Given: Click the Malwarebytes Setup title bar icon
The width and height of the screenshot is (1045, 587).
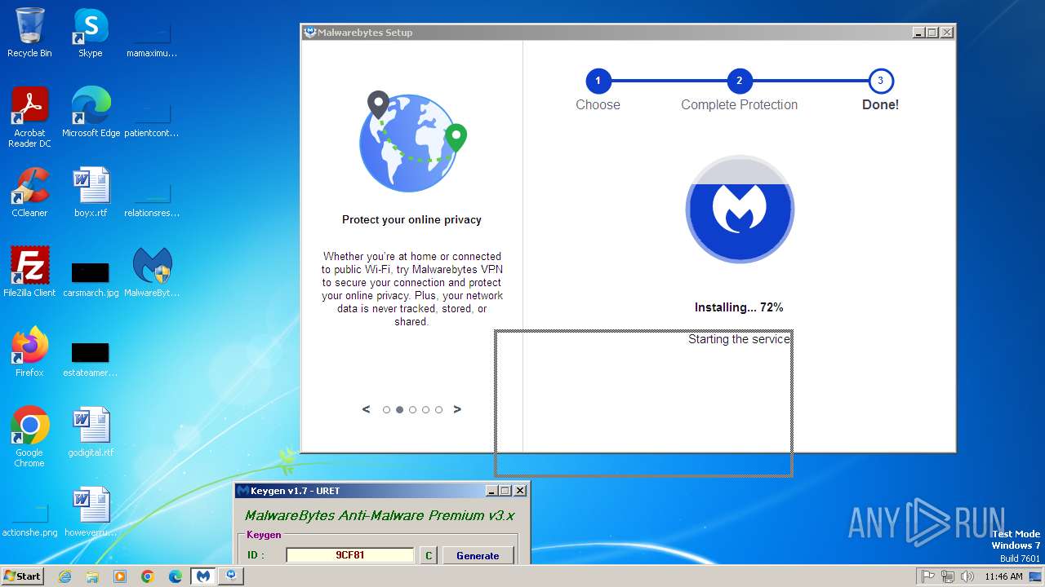Looking at the screenshot, I should 309,33.
